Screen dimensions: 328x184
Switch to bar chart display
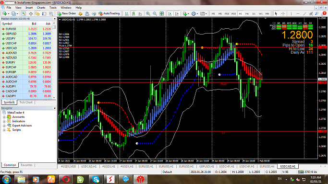127,13
